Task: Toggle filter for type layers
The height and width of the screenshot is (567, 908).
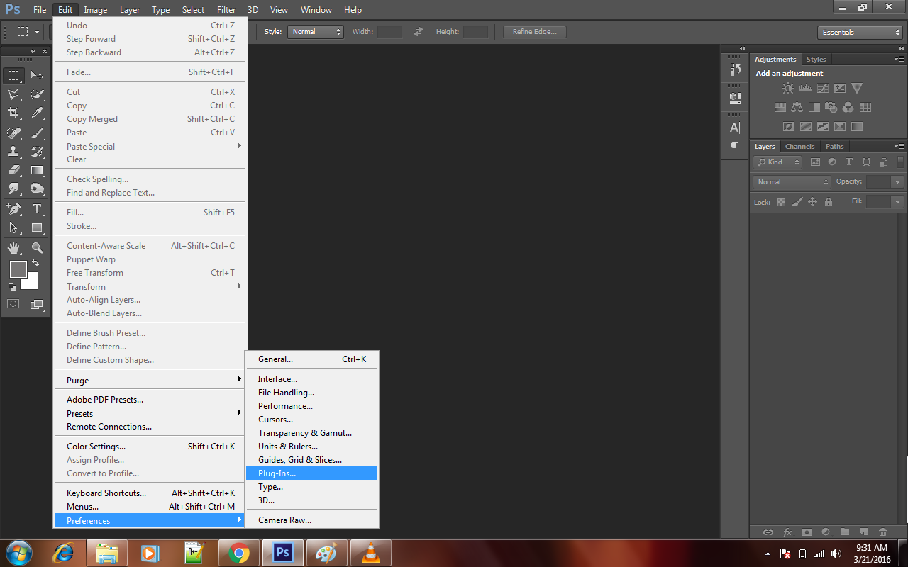Action: tap(849, 162)
